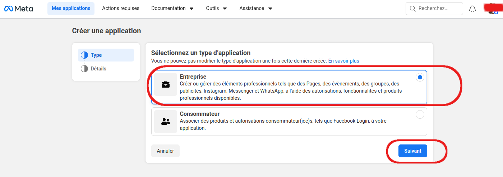The height and width of the screenshot is (177, 503).
Task: Expand the Assistance dropdown
Action: click(256, 8)
